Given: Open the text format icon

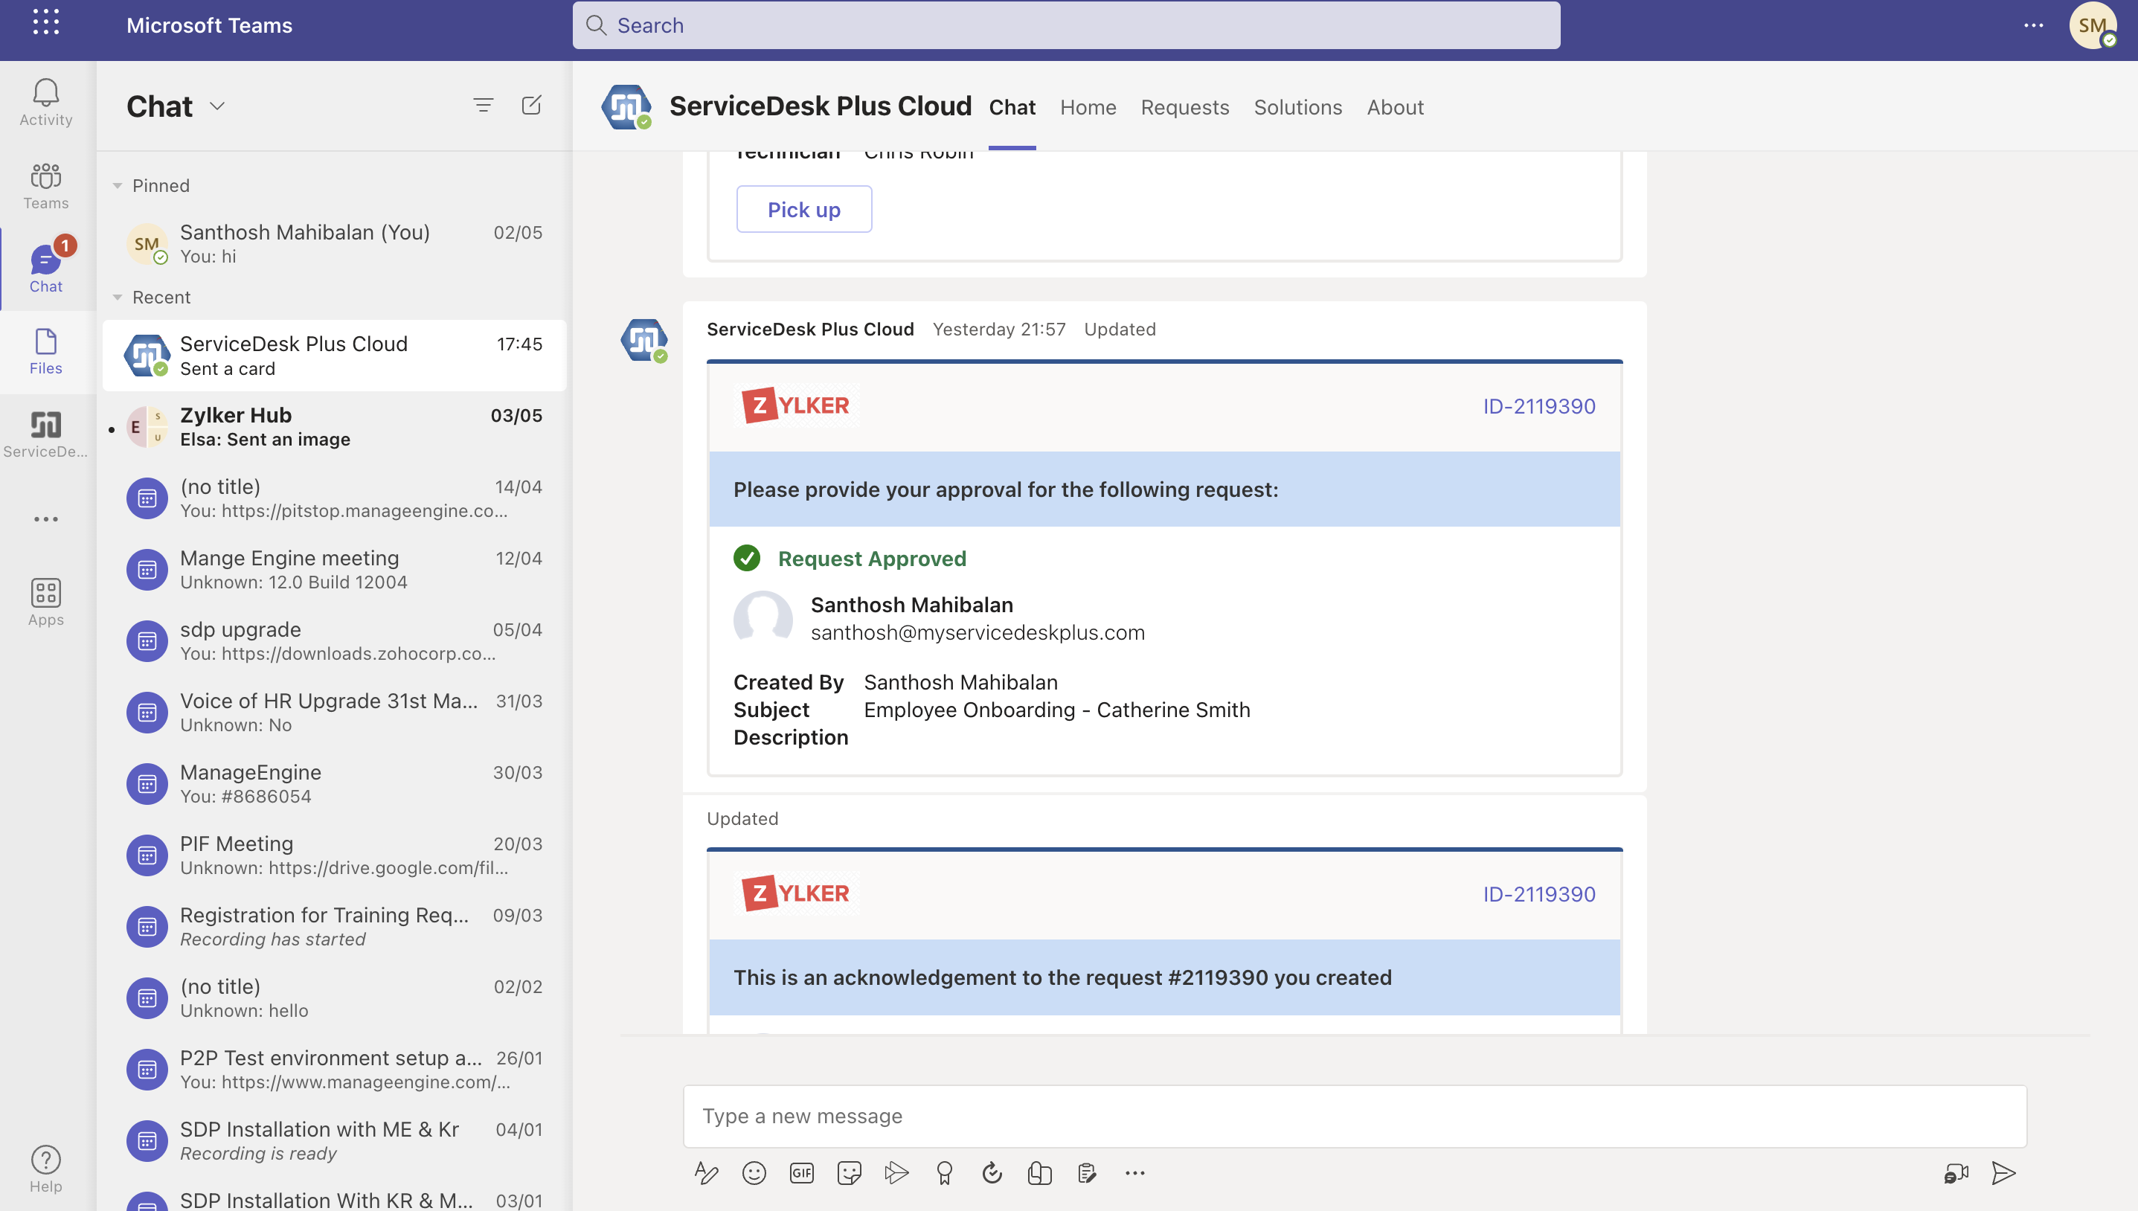Looking at the screenshot, I should 706,1173.
